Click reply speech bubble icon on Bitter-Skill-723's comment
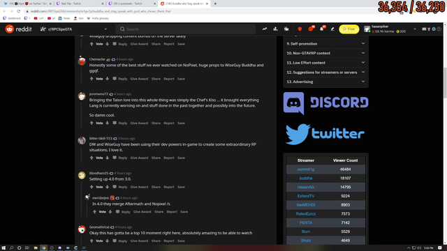The height and width of the screenshot is (251, 447). tap(115, 158)
